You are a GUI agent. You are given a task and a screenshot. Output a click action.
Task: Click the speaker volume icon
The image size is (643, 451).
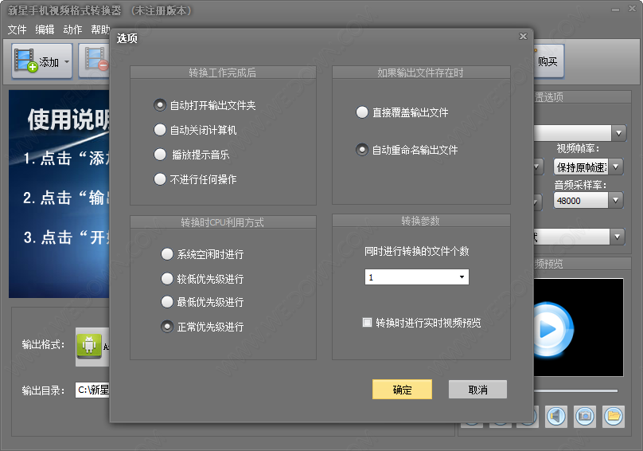click(x=556, y=416)
